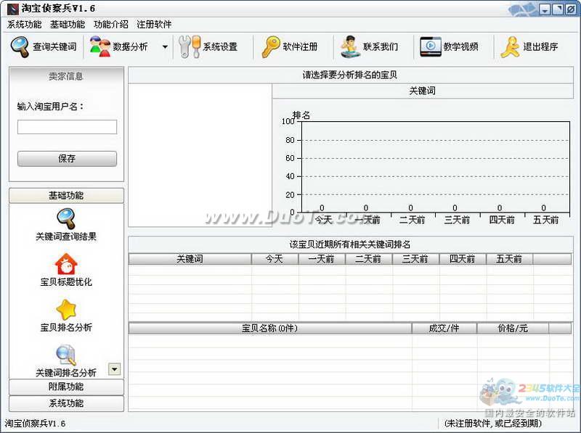The image size is (581, 433).
Task: Open 关键词查询结果 in the sidebar
Action: tap(66, 219)
